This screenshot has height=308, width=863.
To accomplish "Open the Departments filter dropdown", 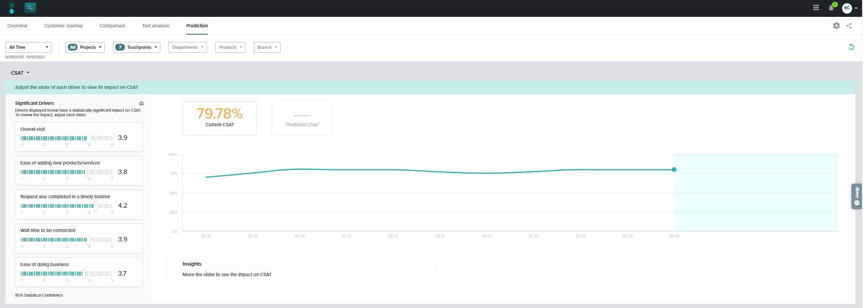I will tap(187, 47).
